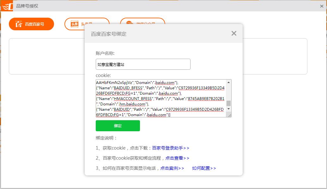Select the 百度百家号 tab
Viewport: 327px width, 189px height.
31,24
